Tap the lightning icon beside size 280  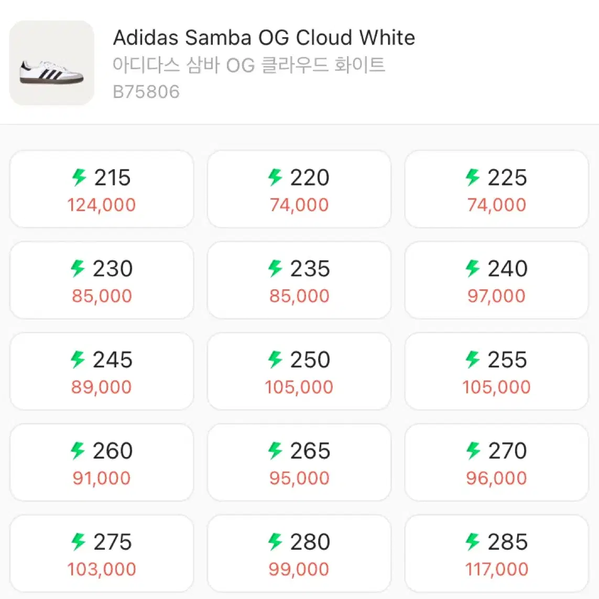(x=275, y=542)
